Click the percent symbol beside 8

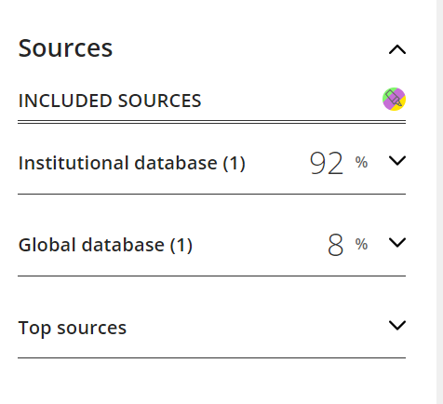click(x=361, y=244)
